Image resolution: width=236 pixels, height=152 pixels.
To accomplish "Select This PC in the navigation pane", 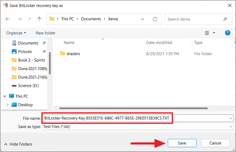I will (x=22, y=96).
